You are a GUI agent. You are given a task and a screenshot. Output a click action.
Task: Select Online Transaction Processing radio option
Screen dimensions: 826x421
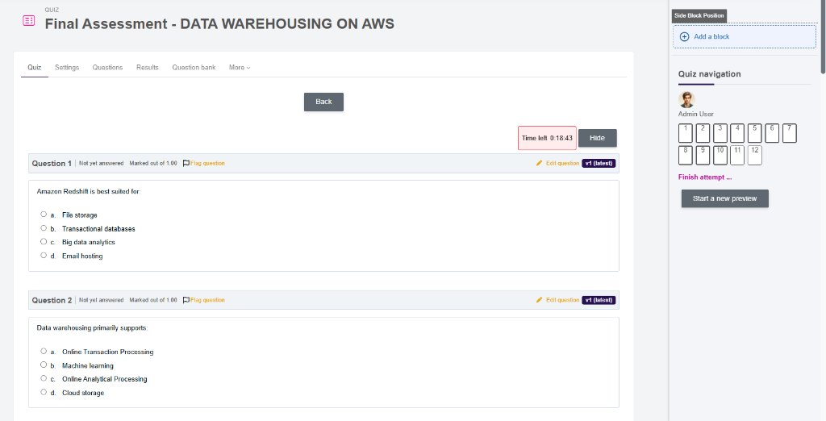44,351
